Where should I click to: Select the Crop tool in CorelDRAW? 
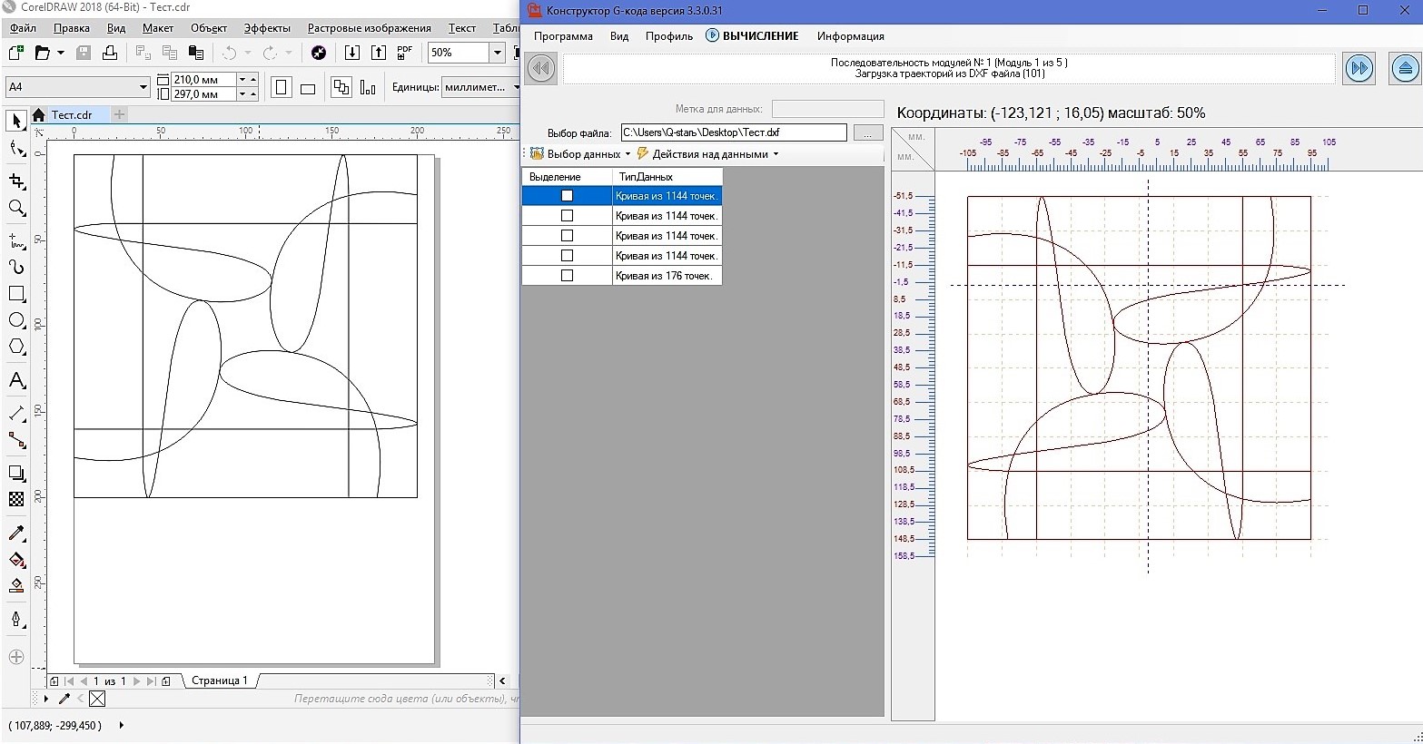[16, 181]
